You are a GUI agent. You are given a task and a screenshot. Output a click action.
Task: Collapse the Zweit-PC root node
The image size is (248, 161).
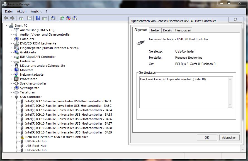click(6, 26)
